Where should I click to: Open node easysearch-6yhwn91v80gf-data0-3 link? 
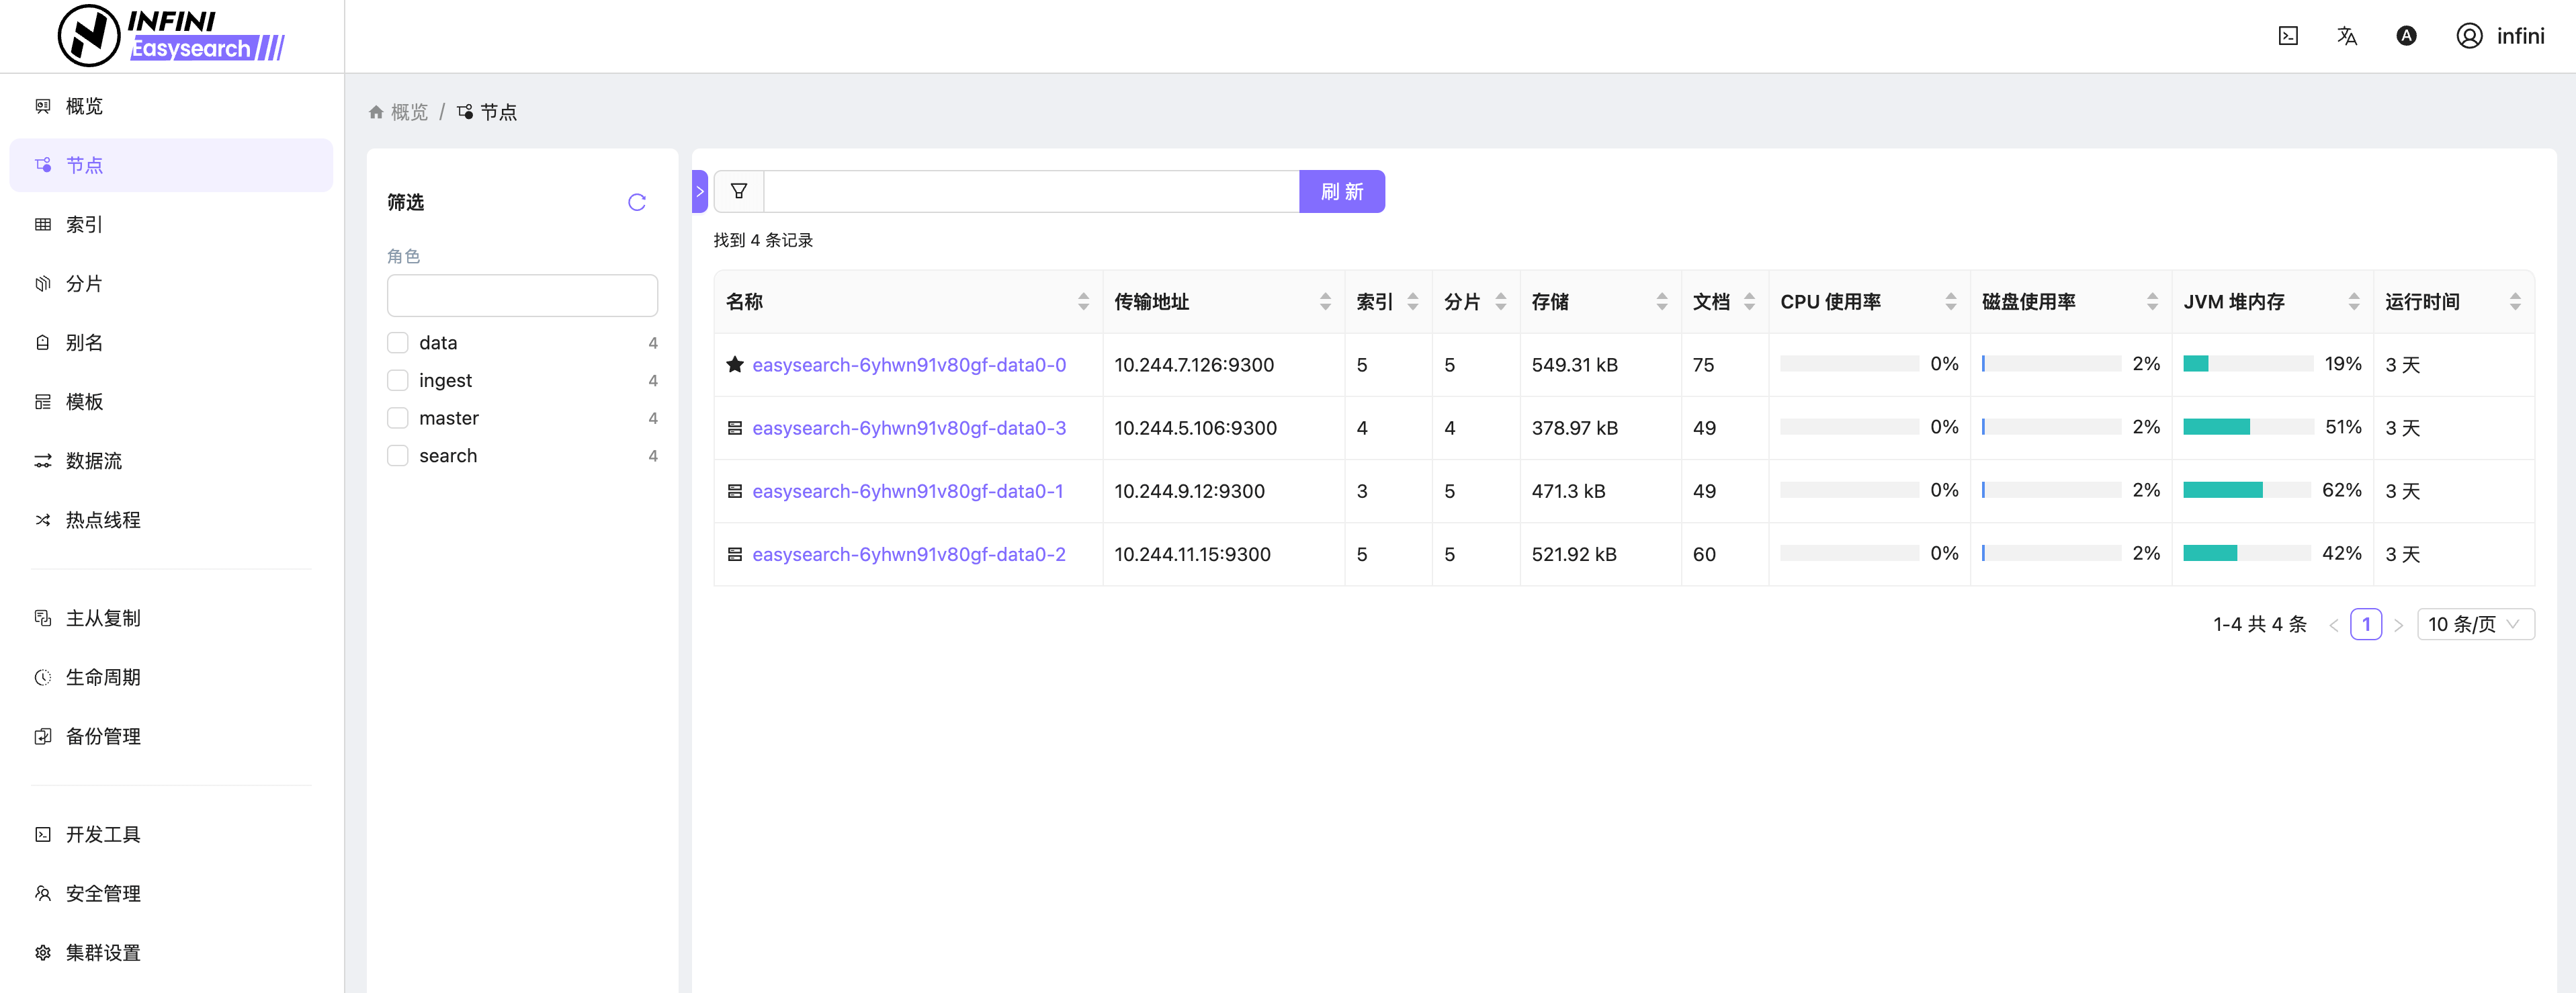point(908,428)
